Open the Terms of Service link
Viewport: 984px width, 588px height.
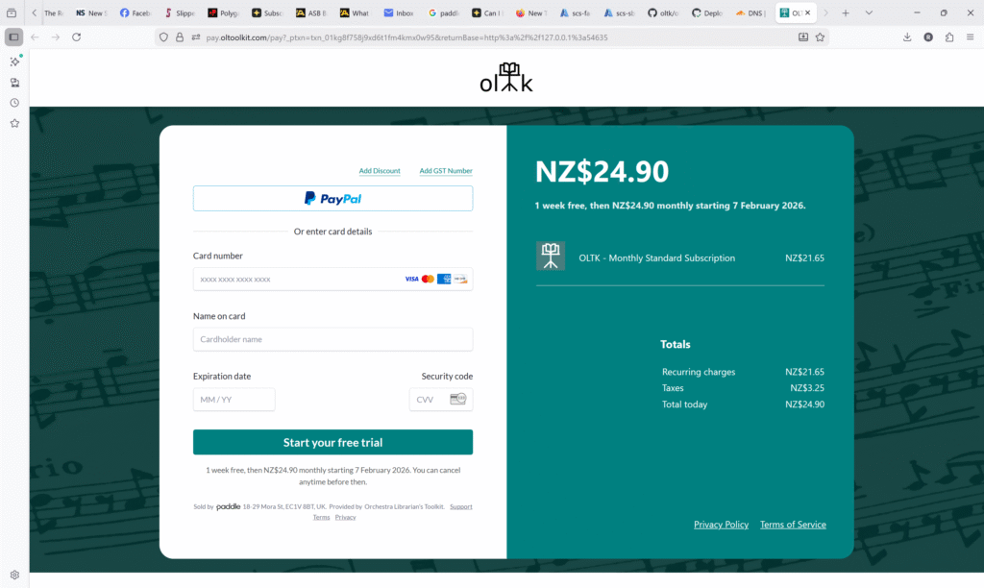[x=793, y=525]
